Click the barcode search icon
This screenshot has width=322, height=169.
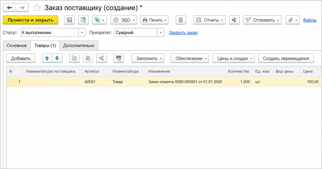tap(119, 58)
